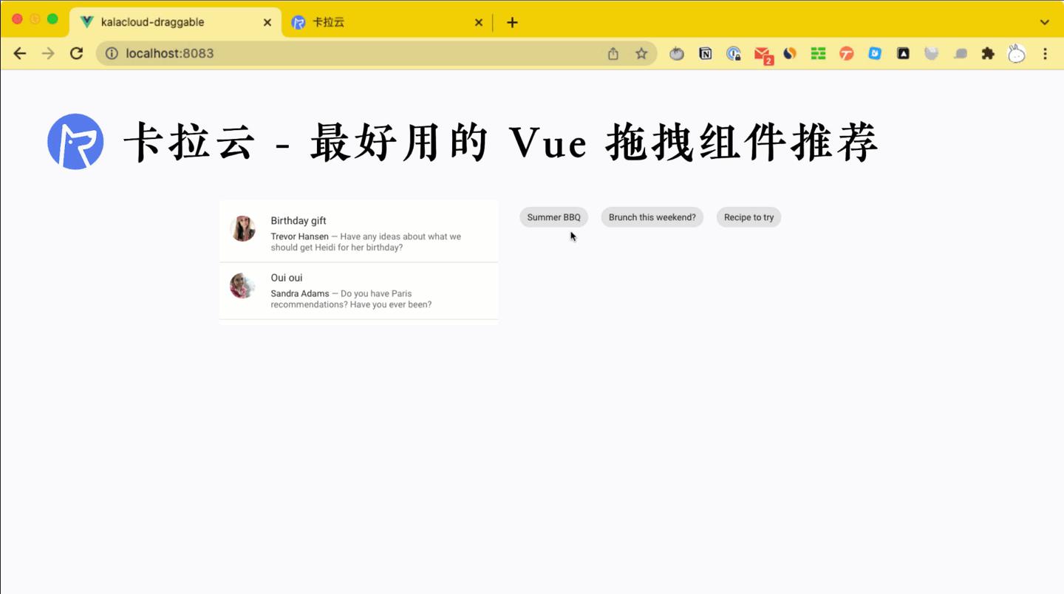Reload the current page

pos(76,52)
